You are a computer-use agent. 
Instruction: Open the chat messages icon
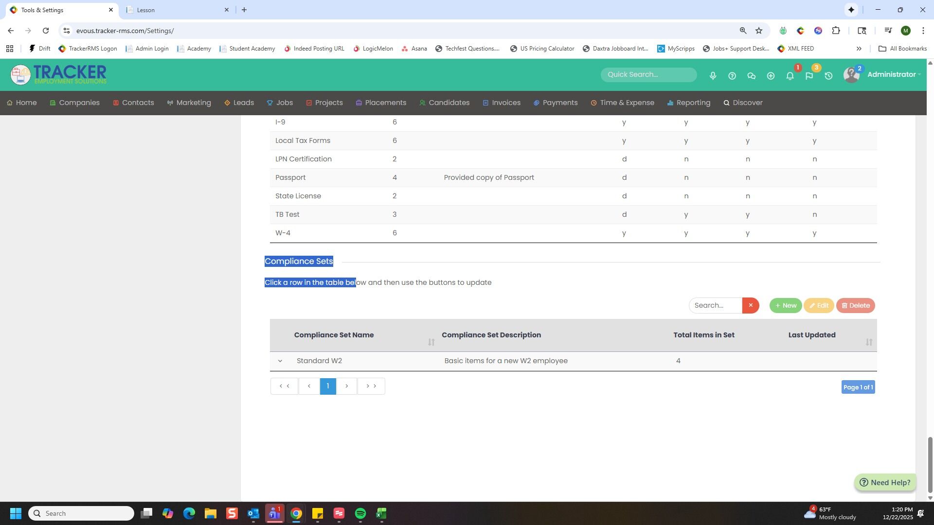click(x=751, y=76)
